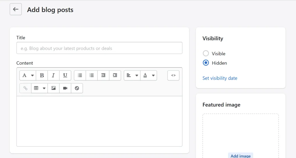Decrease indent (outdent) the text
The width and height of the screenshot is (296, 158).
pyautogui.click(x=103, y=75)
